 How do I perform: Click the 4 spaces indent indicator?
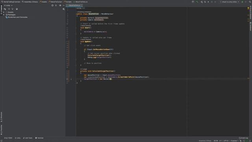[x=234, y=141]
